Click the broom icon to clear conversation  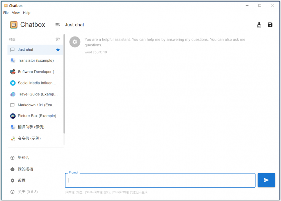(259, 25)
